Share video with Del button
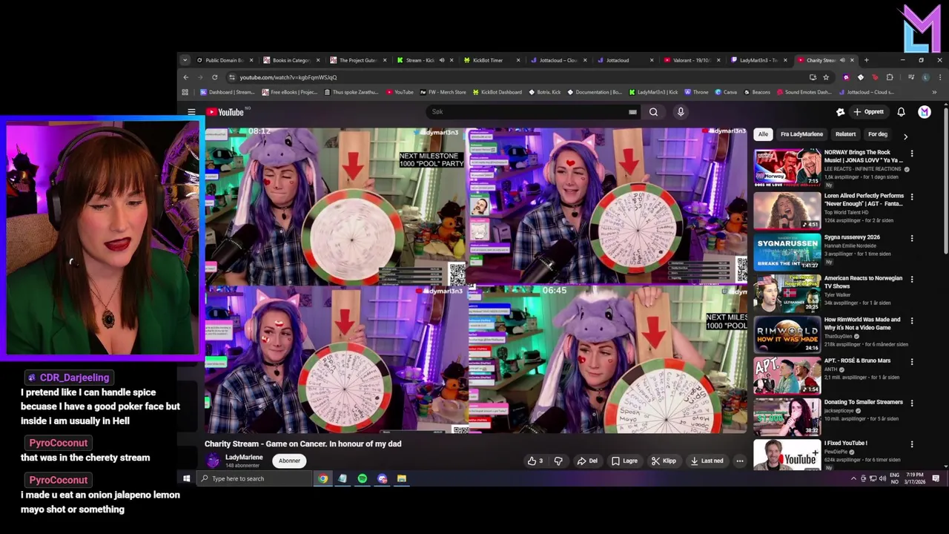The width and height of the screenshot is (949, 534). (x=587, y=461)
